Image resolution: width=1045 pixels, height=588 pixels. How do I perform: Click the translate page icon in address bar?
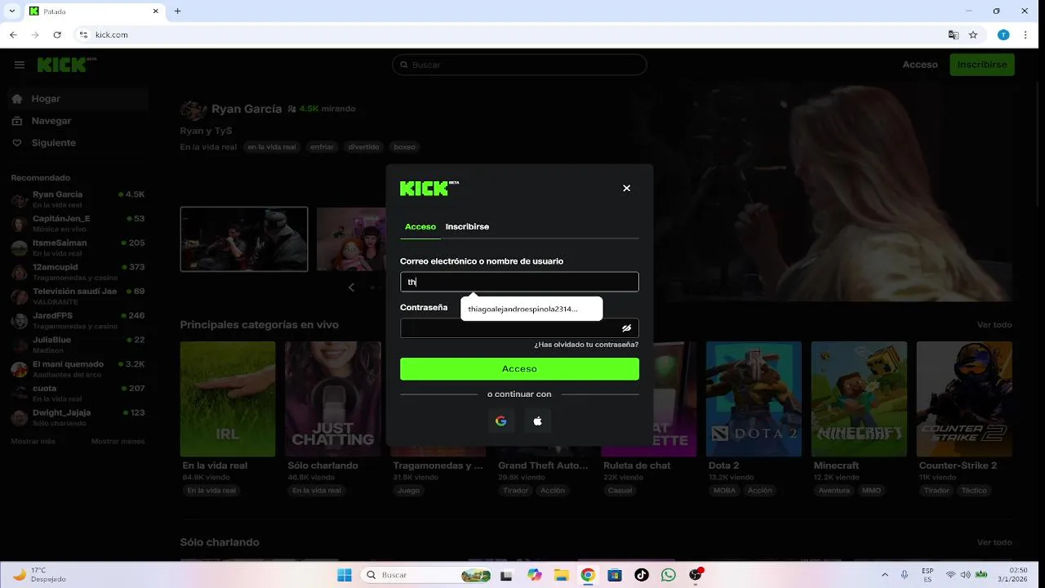[953, 35]
